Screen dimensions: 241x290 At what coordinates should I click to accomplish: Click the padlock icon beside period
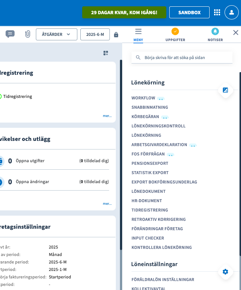[116, 34]
